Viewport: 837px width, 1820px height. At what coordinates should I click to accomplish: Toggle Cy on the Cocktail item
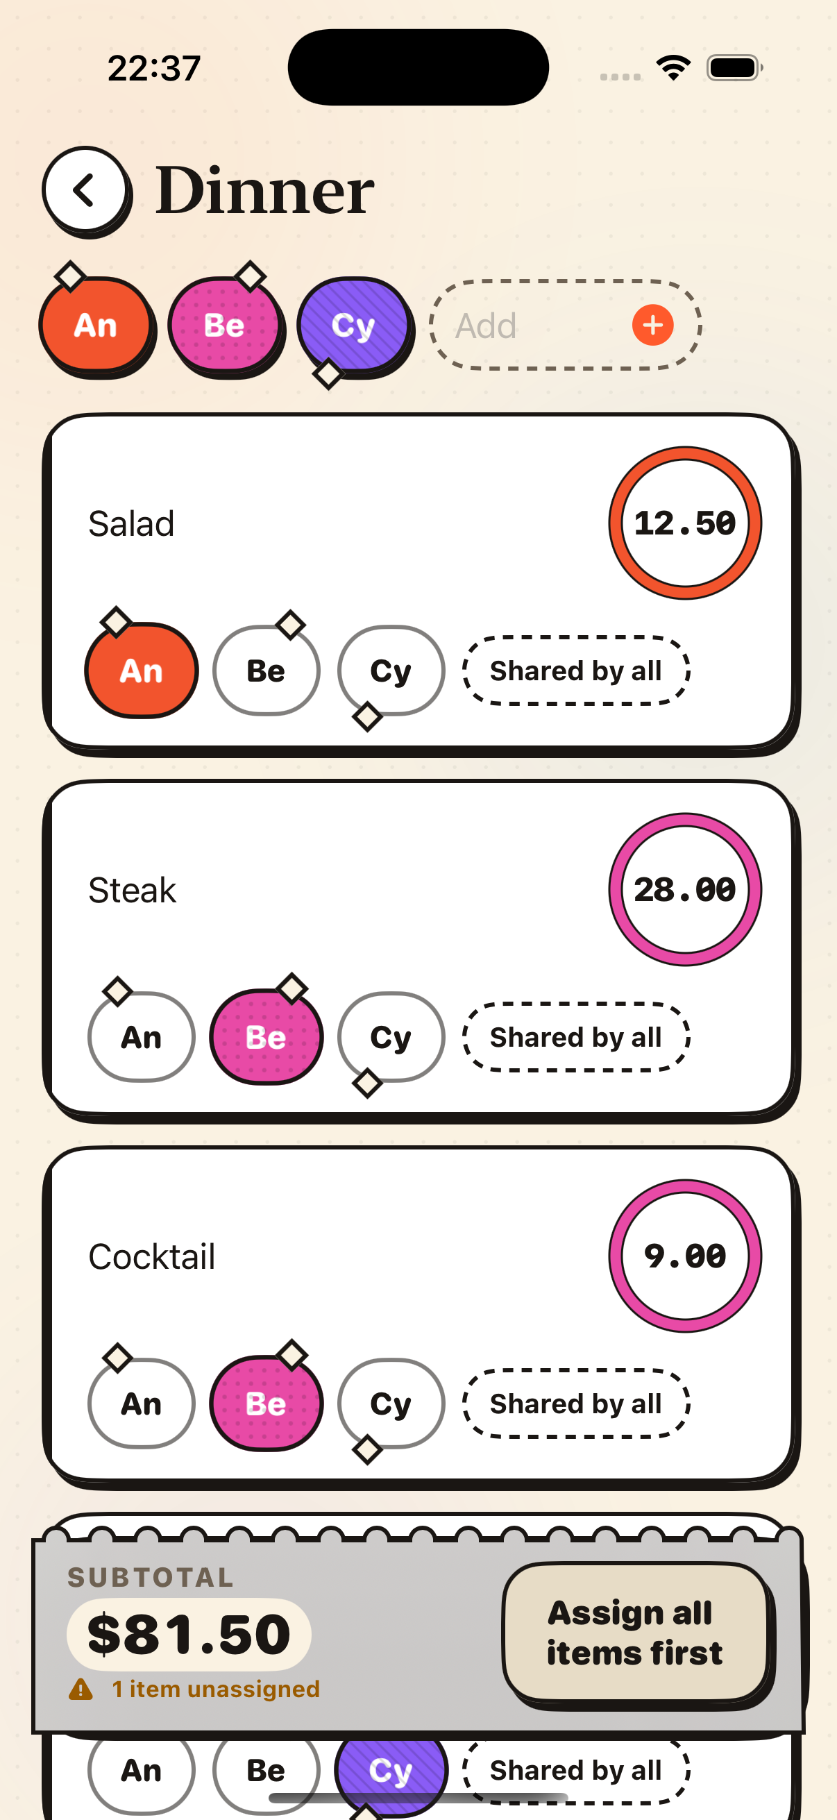(x=391, y=1403)
